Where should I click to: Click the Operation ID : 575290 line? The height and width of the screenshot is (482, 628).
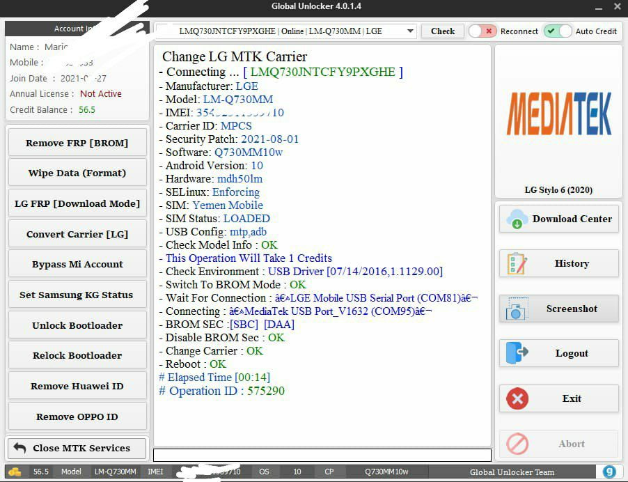222,391
